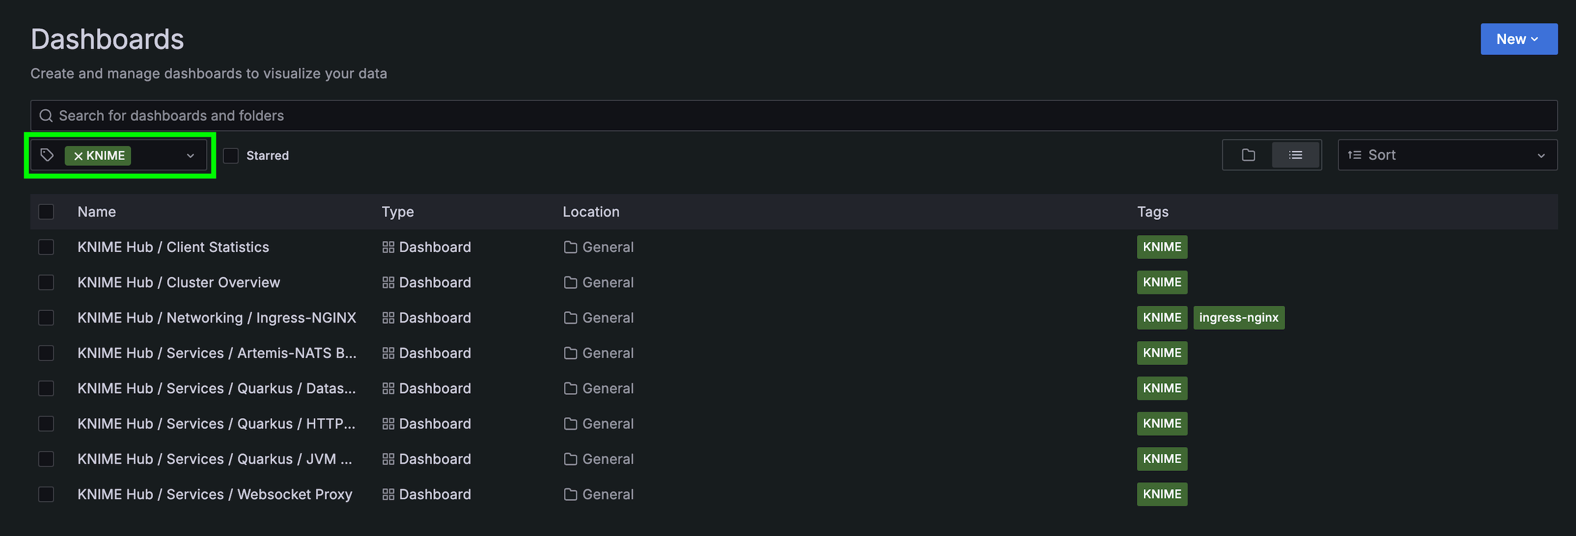Screen dimensions: 1576x536
Task: Click the General folder icon in Cluster Overview row
Action: point(570,282)
